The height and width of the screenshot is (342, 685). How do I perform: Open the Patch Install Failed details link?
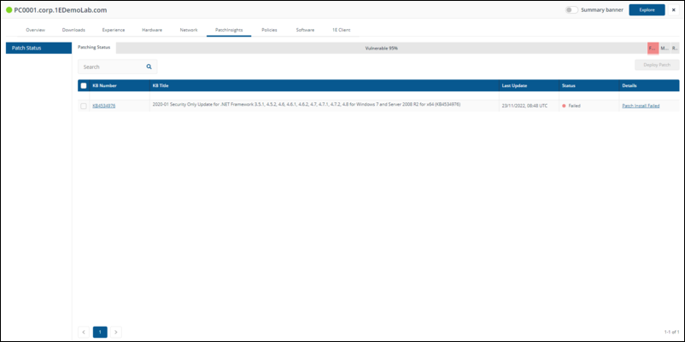pos(641,106)
